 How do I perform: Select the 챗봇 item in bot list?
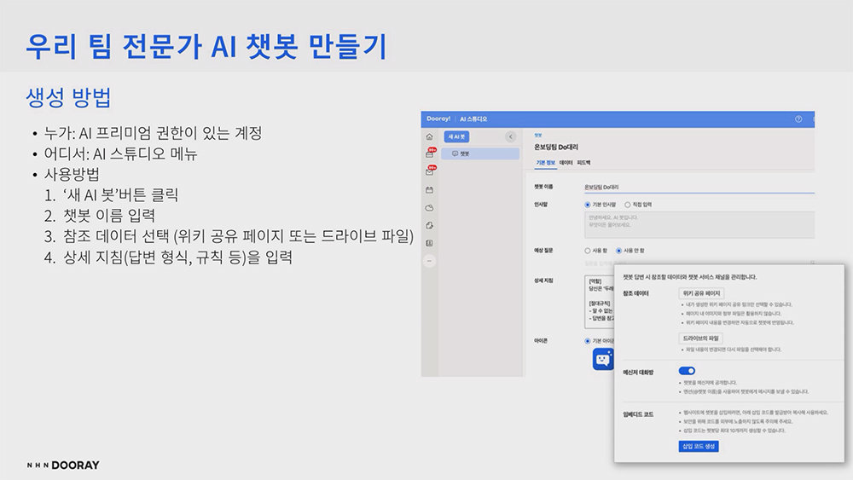(x=480, y=153)
